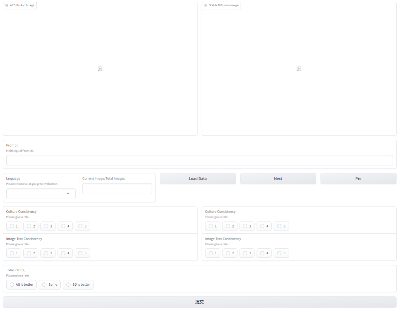Rate left Culture Consistency as 3
This screenshot has height=310, width=399.
coord(48,226)
